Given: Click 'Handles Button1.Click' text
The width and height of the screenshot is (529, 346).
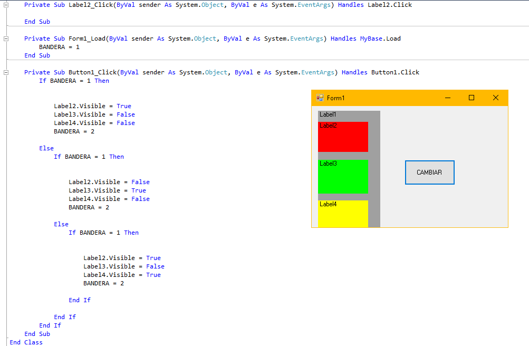Looking at the screenshot, I should pyautogui.click(x=381, y=72).
